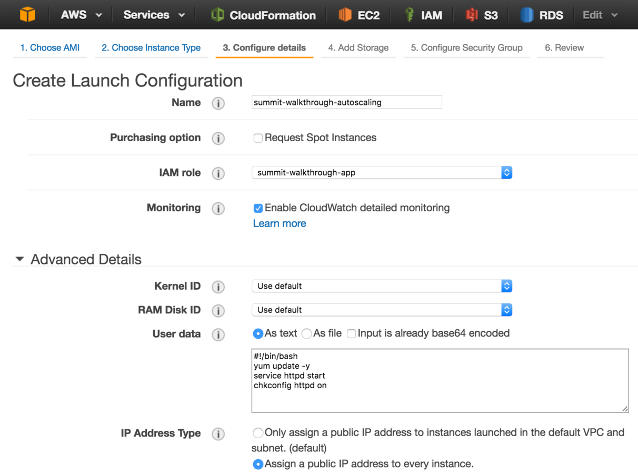Image resolution: width=638 pixels, height=474 pixels.
Task: Open the EC2 shortcut icon
Action: coord(345,15)
